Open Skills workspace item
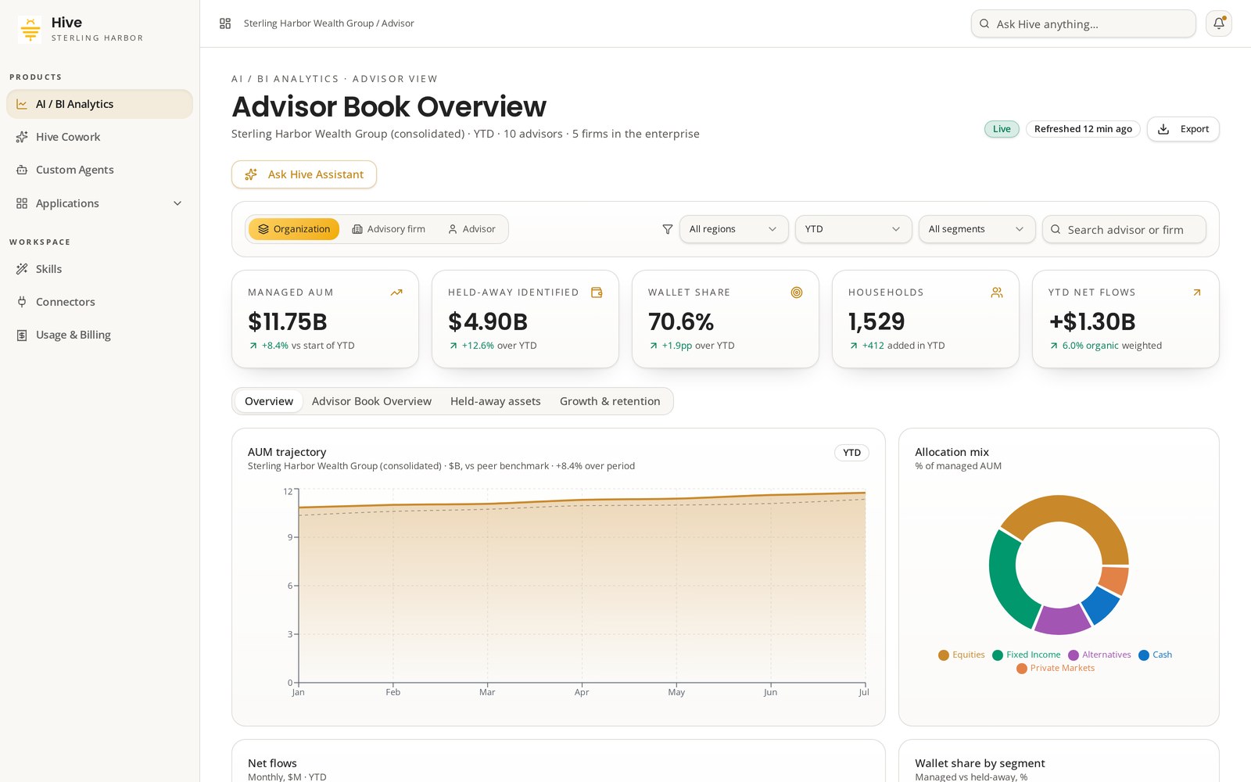1251x782 pixels. point(99,269)
